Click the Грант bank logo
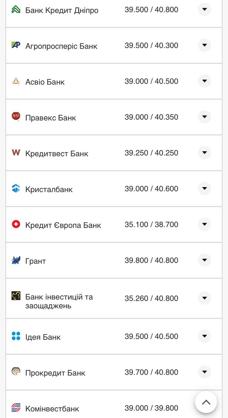This screenshot has height=418, width=228. [x=16, y=260]
